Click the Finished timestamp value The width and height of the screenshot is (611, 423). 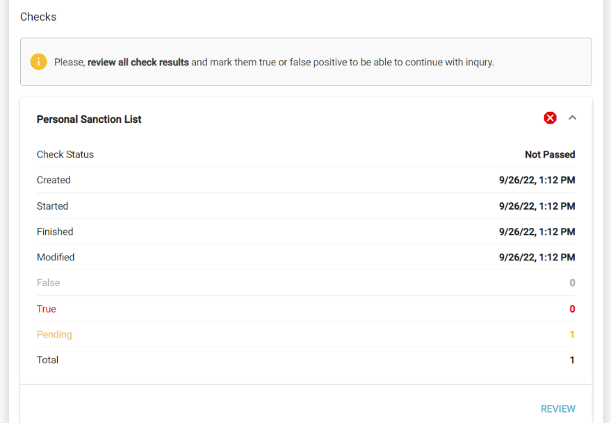coord(537,232)
